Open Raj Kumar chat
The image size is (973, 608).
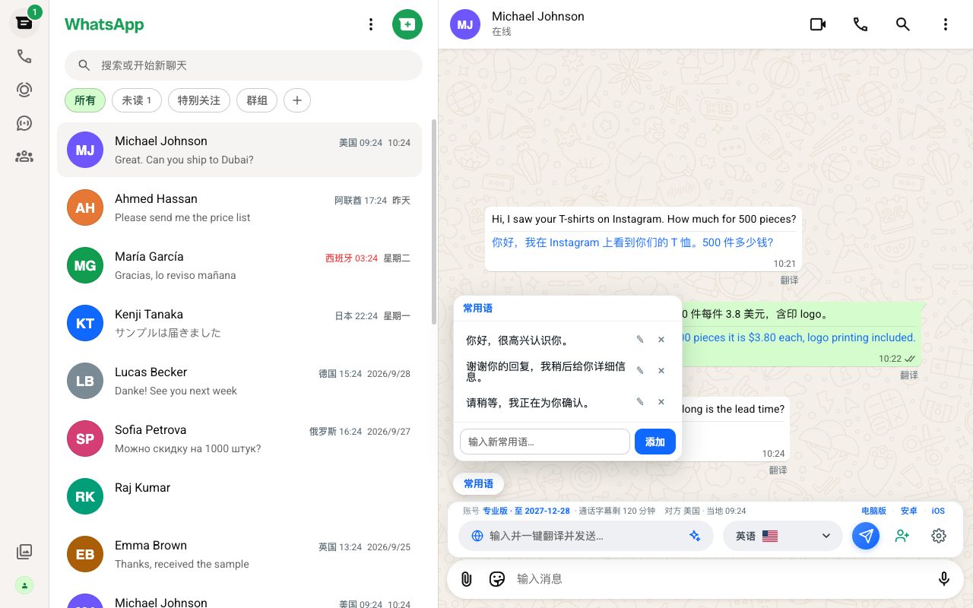point(239,496)
